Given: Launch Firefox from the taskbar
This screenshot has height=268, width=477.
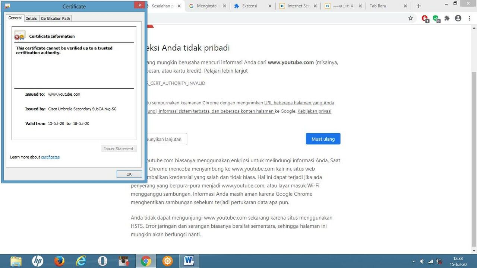Looking at the screenshot, I should (x=59, y=261).
